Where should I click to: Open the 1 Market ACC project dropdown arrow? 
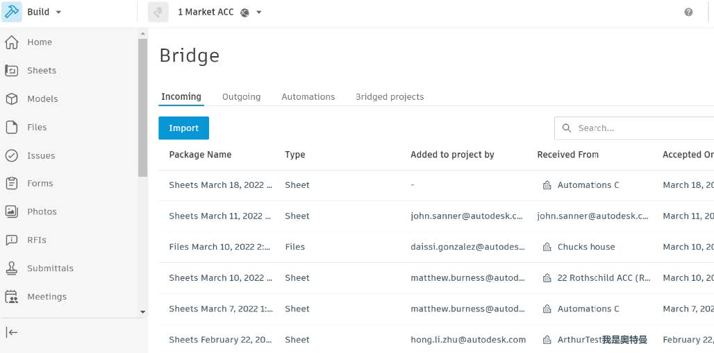point(258,12)
